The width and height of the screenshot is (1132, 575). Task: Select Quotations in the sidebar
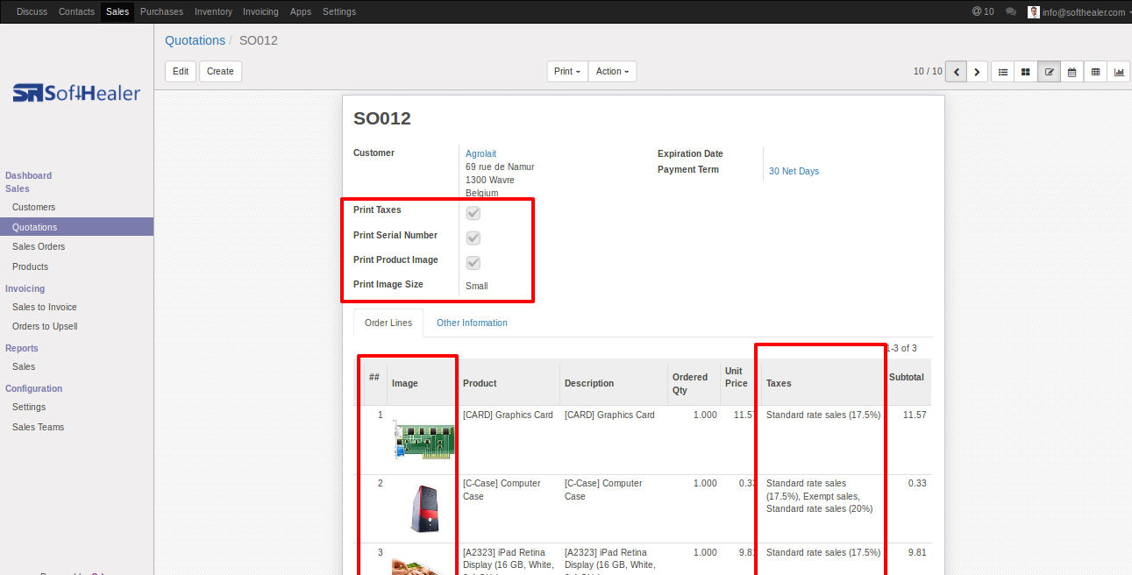(76, 227)
